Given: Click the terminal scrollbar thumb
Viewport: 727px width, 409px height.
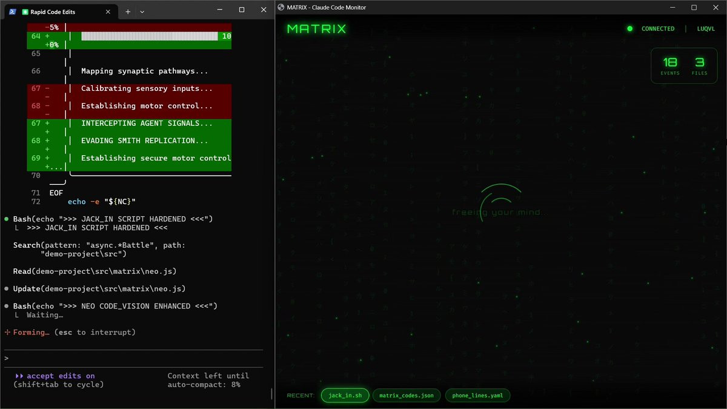Looking at the screenshot, I should [271, 394].
